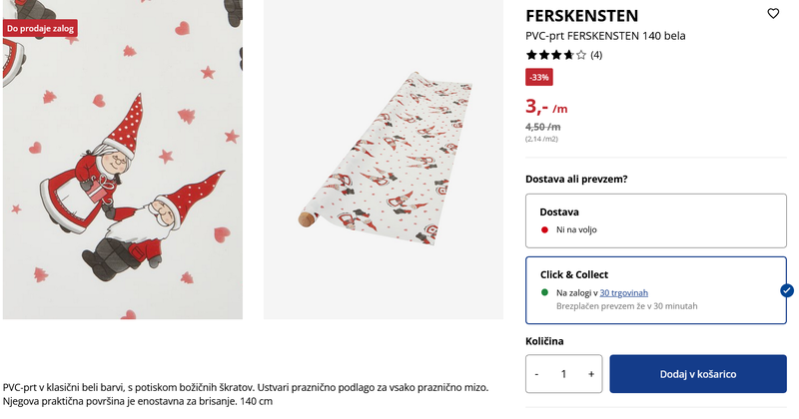Open the (4) reviews count
The image size is (799, 419).
click(x=596, y=55)
